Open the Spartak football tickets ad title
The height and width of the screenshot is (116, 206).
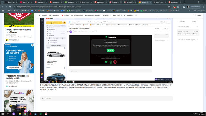(x=18, y=31)
